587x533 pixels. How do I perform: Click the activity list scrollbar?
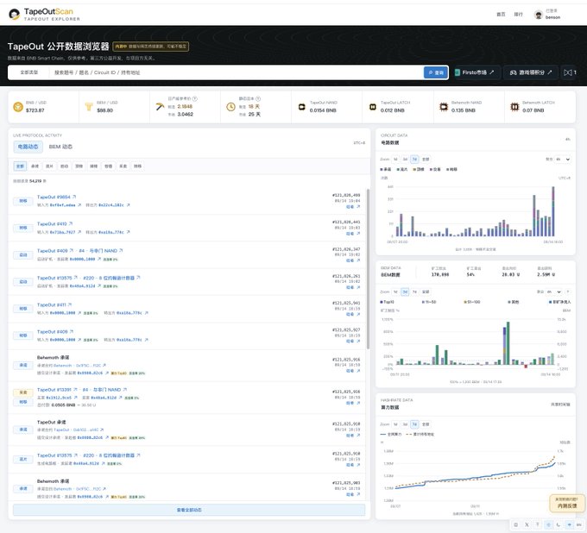coord(368,268)
